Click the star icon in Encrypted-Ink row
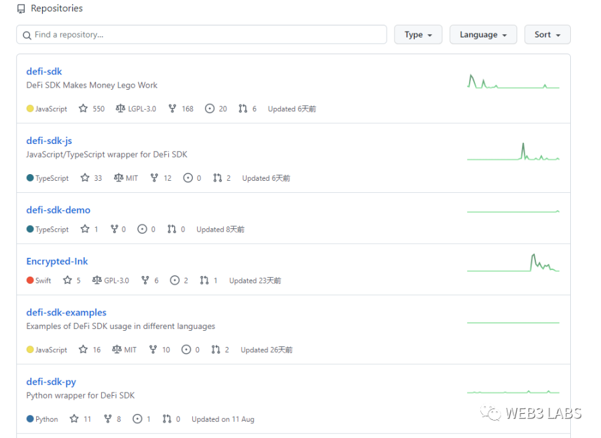 tap(68, 280)
